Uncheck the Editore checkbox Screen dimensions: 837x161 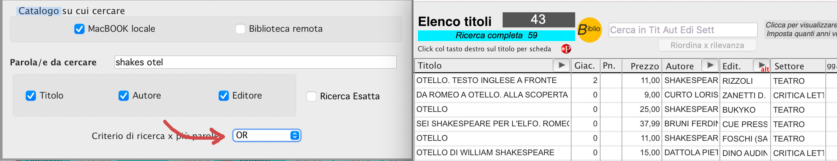pyautogui.click(x=224, y=96)
